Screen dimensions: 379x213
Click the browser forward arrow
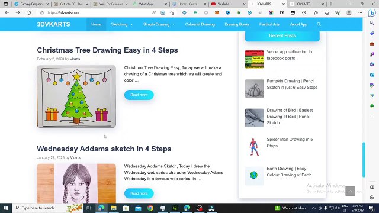pos(18,12)
